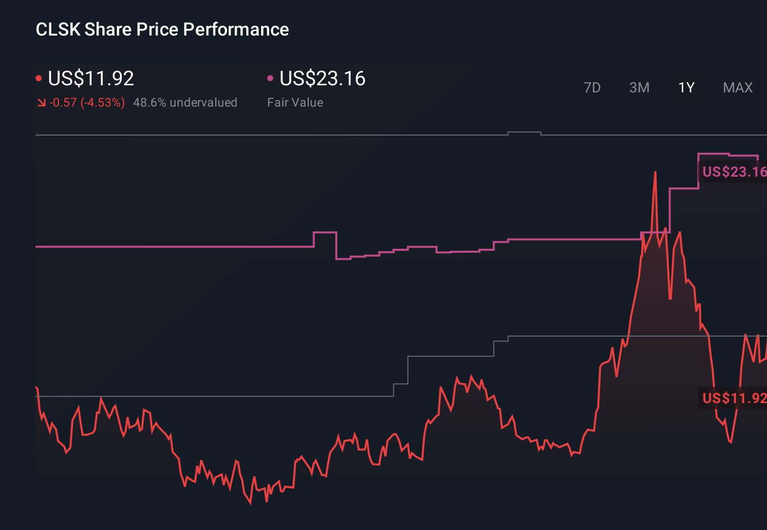Screen dimensions: 767x530
Task: Click the US$23.16 headline fair value
Action: 323,78
